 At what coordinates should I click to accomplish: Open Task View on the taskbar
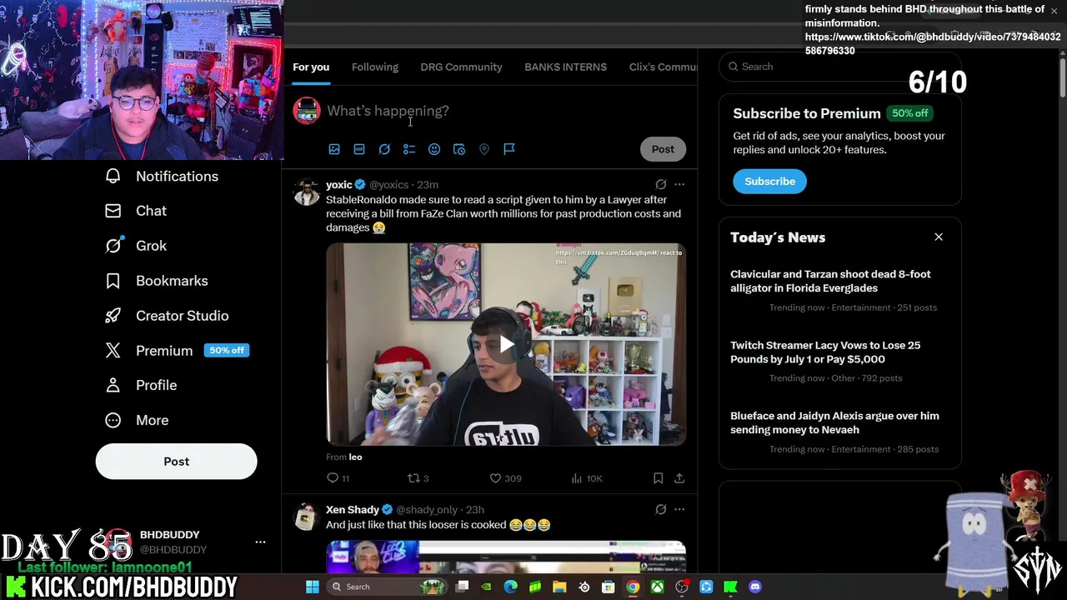click(x=463, y=587)
